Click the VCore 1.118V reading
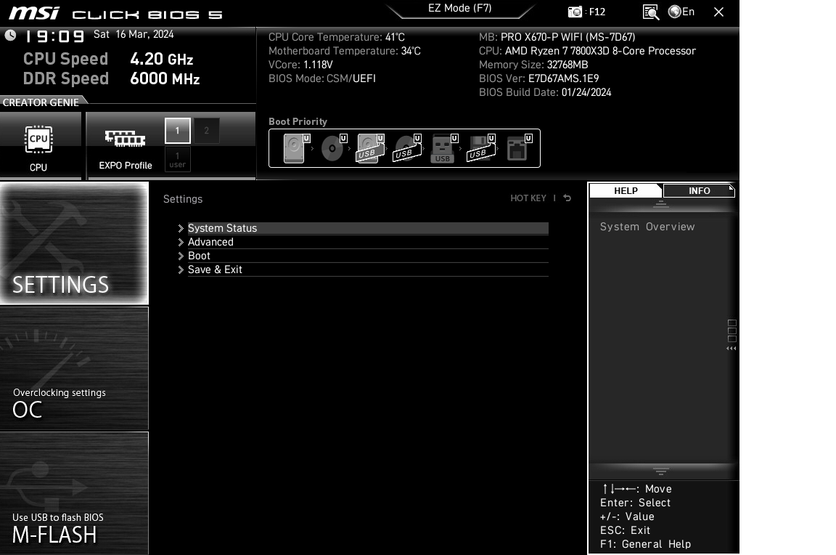The height and width of the screenshot is (555, 836). tap(300, 65)
